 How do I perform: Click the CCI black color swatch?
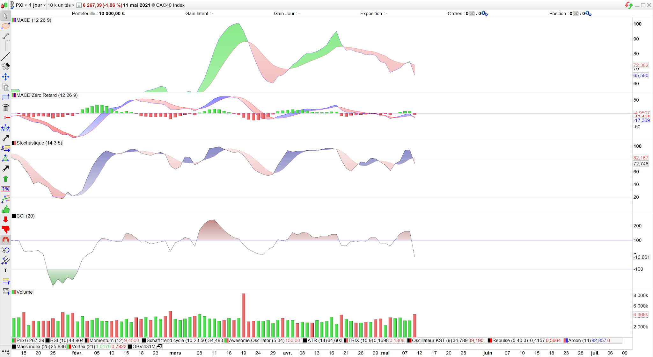tap(14, 216)
